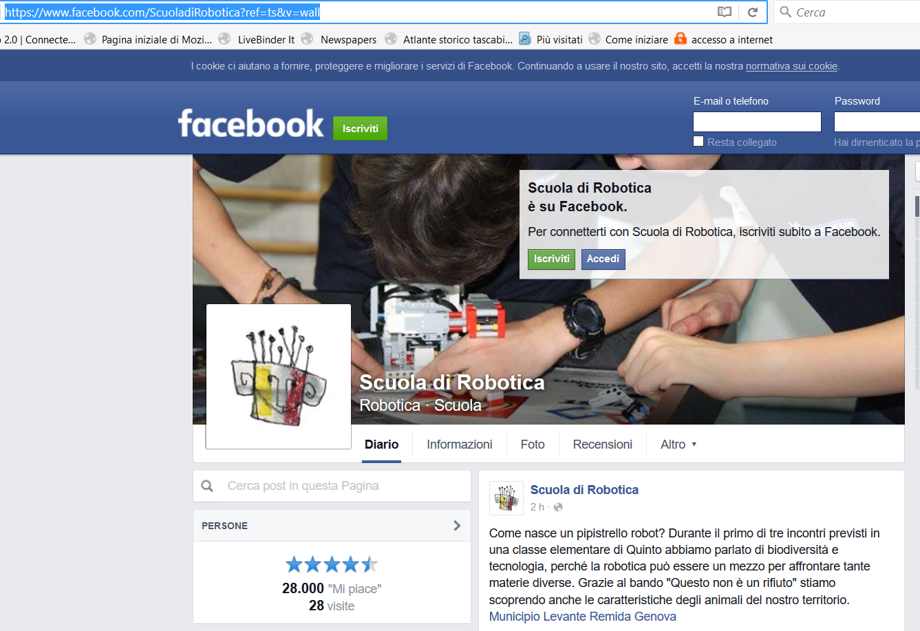
Task: Reload the page with the refresh icon
Action: pyautogui.click(x=753, y=12)
